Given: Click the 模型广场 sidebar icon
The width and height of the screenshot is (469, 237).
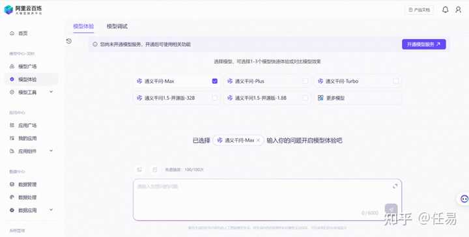Looking at the screenshot, I should (12, 66).
